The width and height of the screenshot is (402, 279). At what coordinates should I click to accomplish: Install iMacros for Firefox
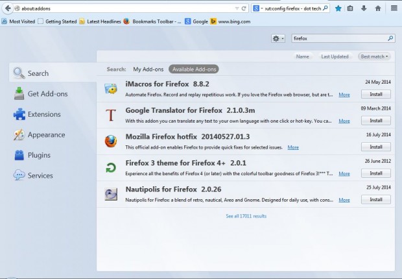pyautogui.click(x=376, y=94)
